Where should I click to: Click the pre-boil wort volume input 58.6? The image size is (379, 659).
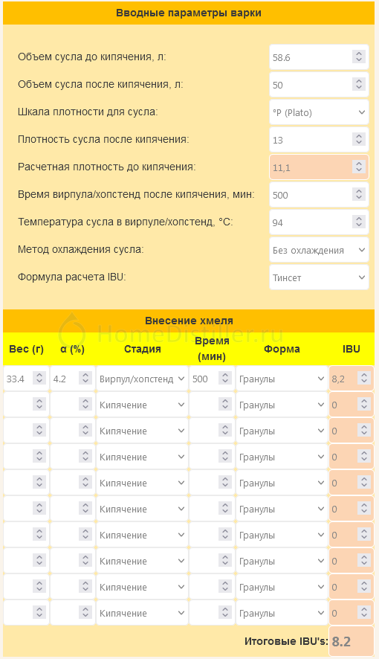319,57
